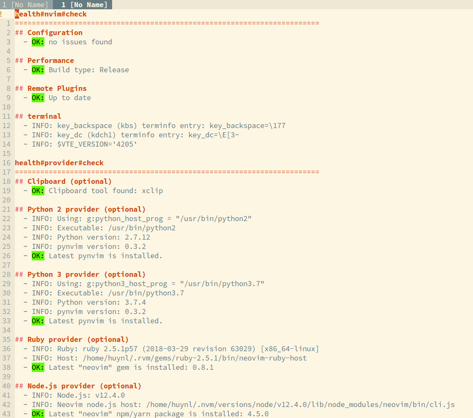473x418 pixels.
Task: Click the ## Remote Plugins heading
Action: click(x=51, y=88)
